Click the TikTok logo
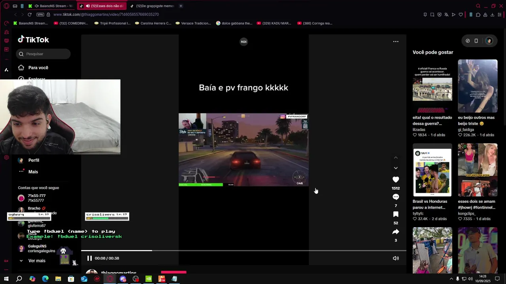The width and height of the screenshot is (506, 284). coord(33,39)
